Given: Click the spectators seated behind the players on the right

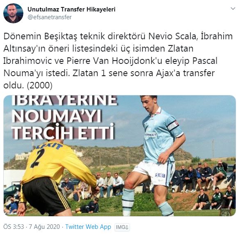Looking at the screenshot, I should [x=205, y=183].
